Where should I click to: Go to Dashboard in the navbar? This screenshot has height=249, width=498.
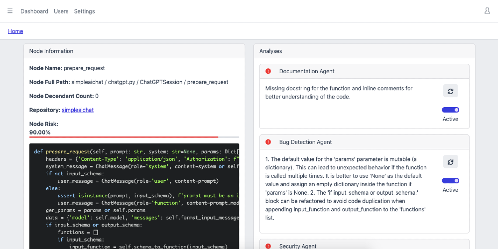coord(34,11)
